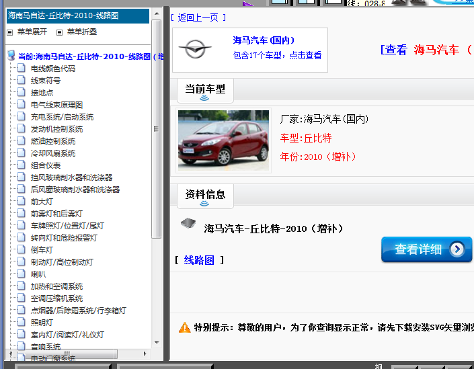
Task: Open the 线路图 link
Action: coord(199,260)
